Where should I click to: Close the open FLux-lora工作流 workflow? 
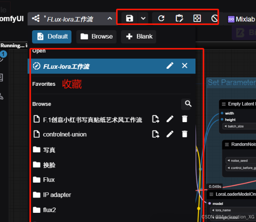point(185,66)
